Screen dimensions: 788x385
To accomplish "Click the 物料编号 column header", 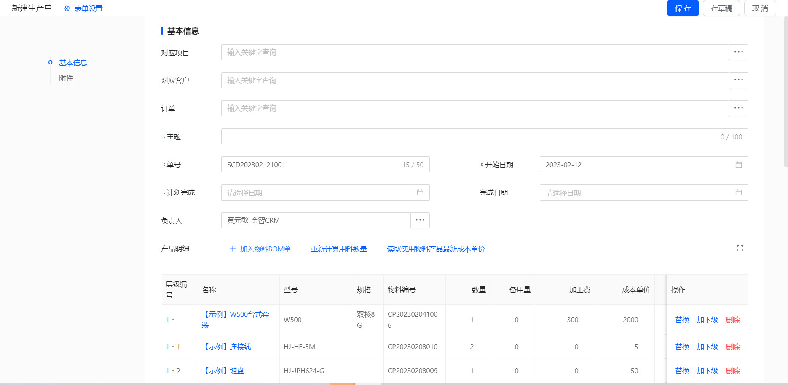I will 415,290.
